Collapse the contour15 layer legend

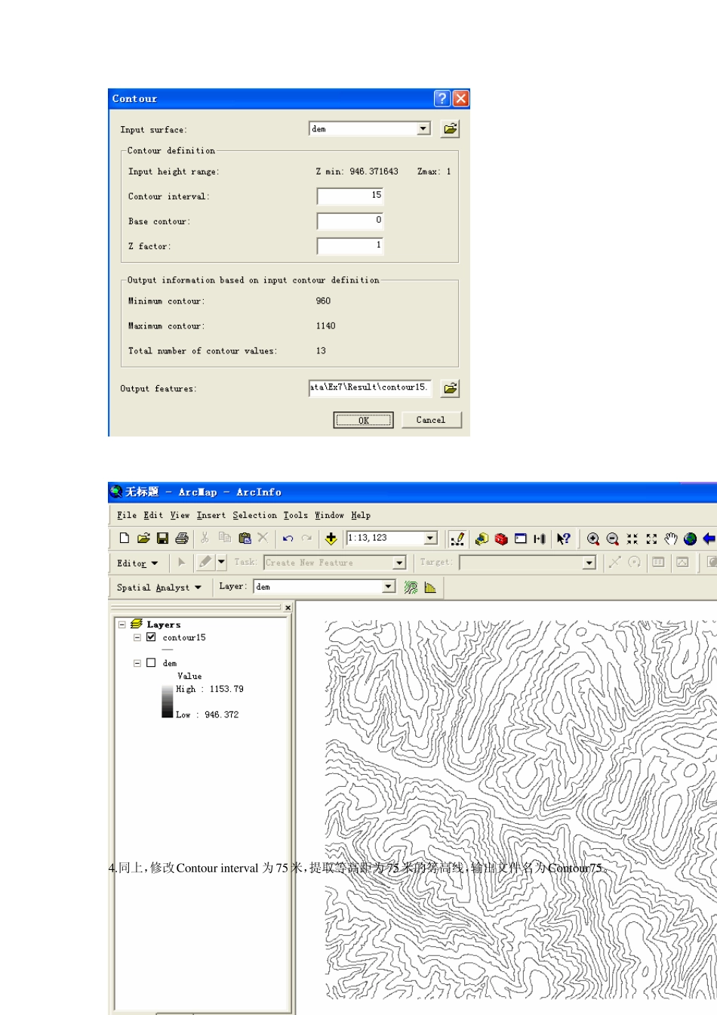click(x=137, y=637)
